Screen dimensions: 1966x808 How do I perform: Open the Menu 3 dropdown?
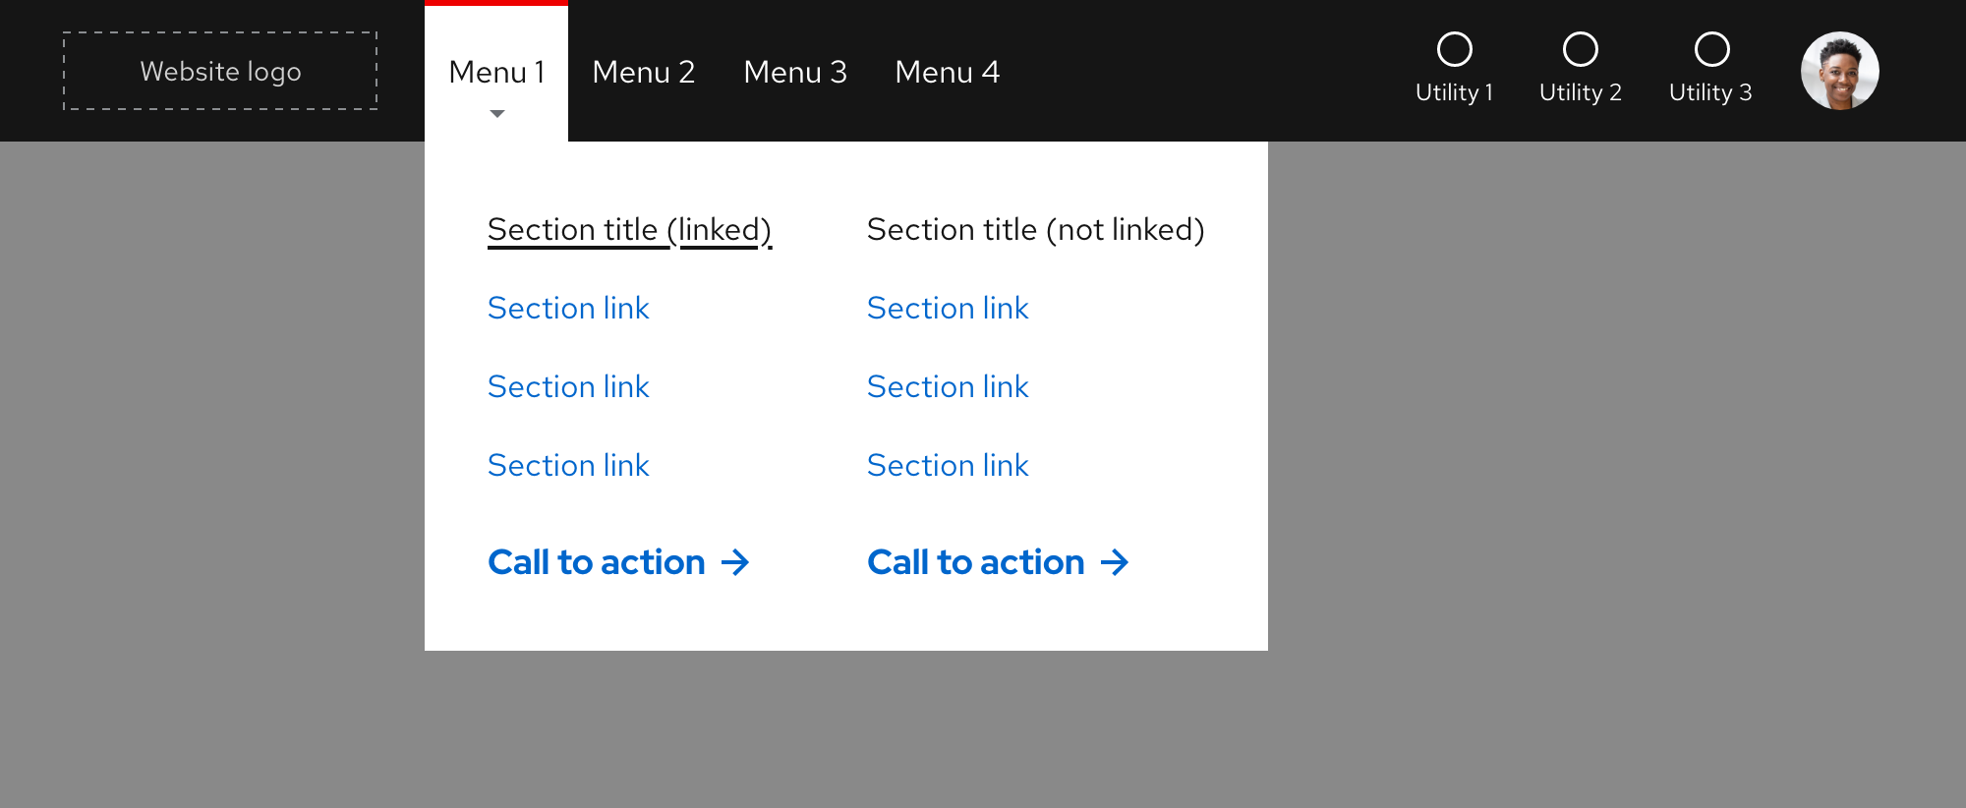pos(795,72)
